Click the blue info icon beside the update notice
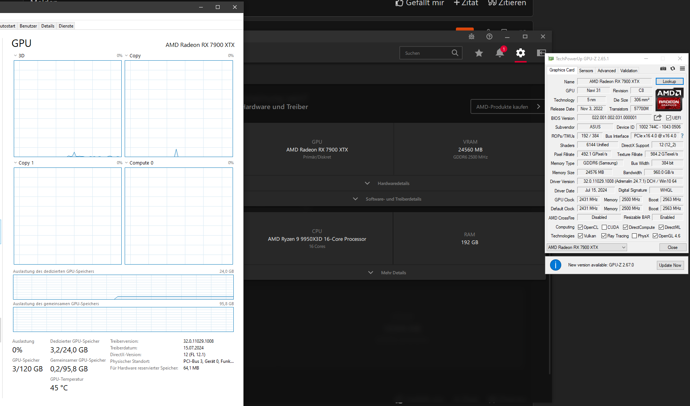Screen dimensions: 690x406 [x=556, y=265]
